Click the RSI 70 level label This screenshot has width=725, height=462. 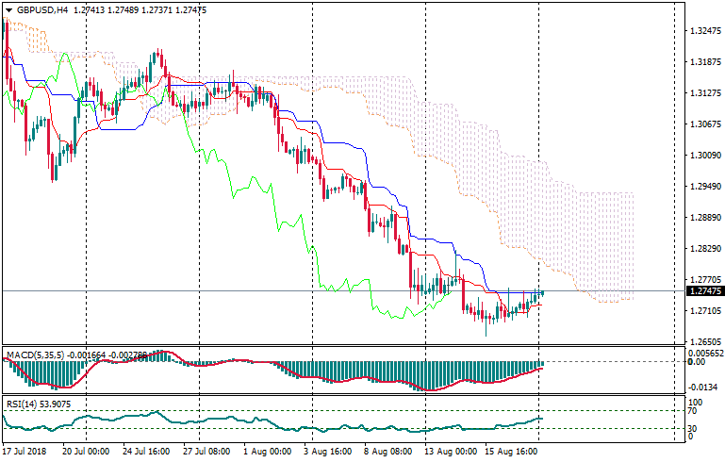[689, 412]
